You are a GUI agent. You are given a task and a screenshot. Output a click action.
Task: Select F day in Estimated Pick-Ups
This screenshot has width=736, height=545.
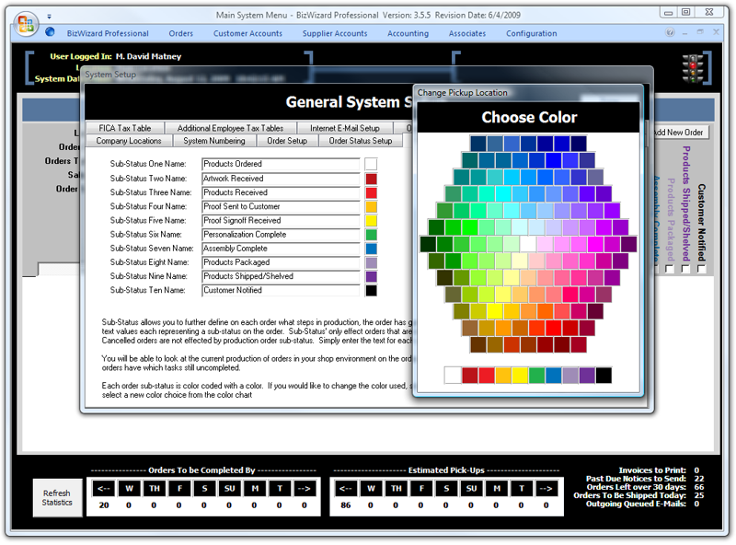tap(421, 489)
